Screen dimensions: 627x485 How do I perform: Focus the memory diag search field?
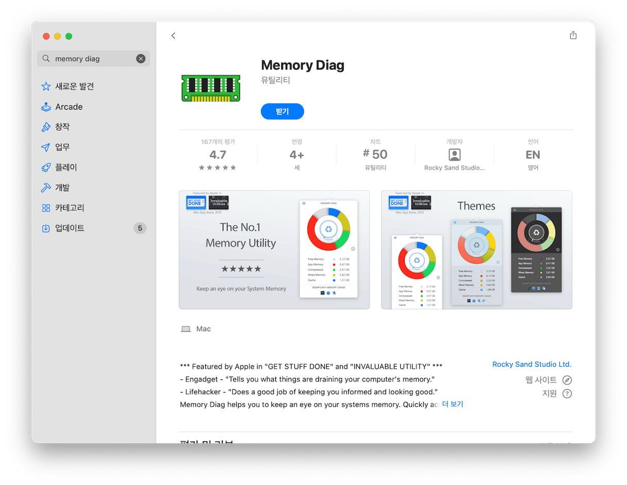[x=93, y=59]
